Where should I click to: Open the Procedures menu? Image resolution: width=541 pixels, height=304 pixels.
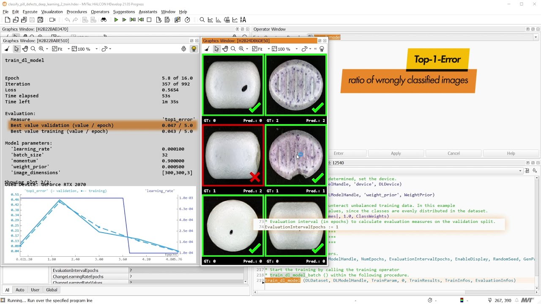pyautogui.click(x=77, y=12)
